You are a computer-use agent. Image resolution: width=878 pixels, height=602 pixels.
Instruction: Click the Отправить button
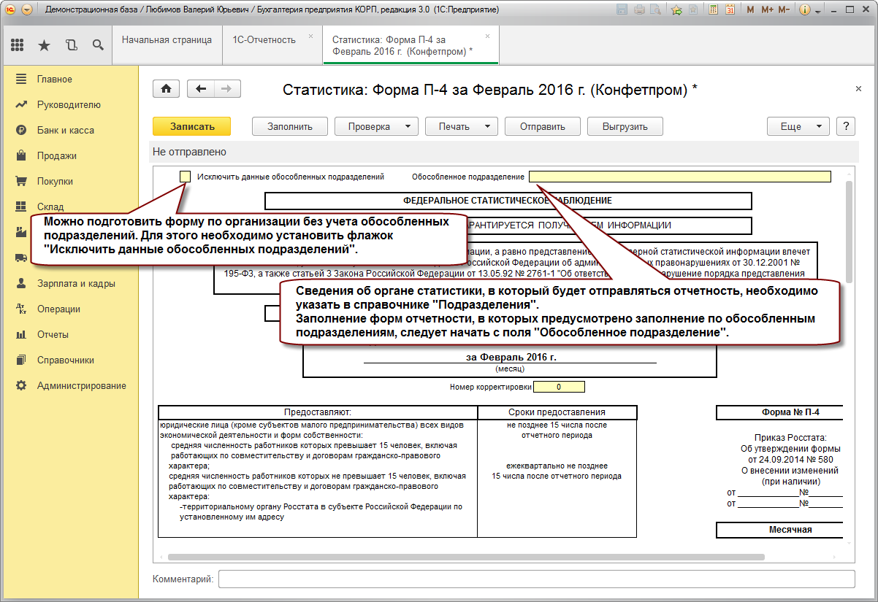[x=543, y=126]
